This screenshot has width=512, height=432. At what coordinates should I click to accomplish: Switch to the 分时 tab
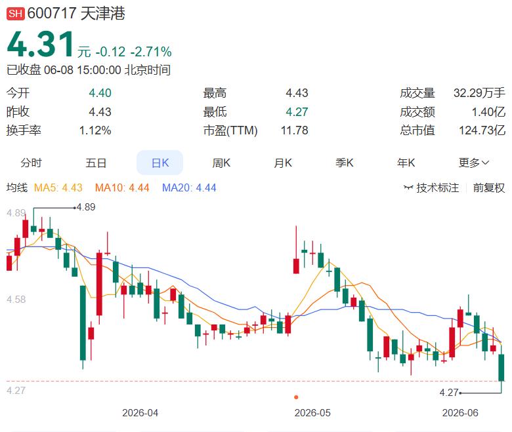[31, 163]
